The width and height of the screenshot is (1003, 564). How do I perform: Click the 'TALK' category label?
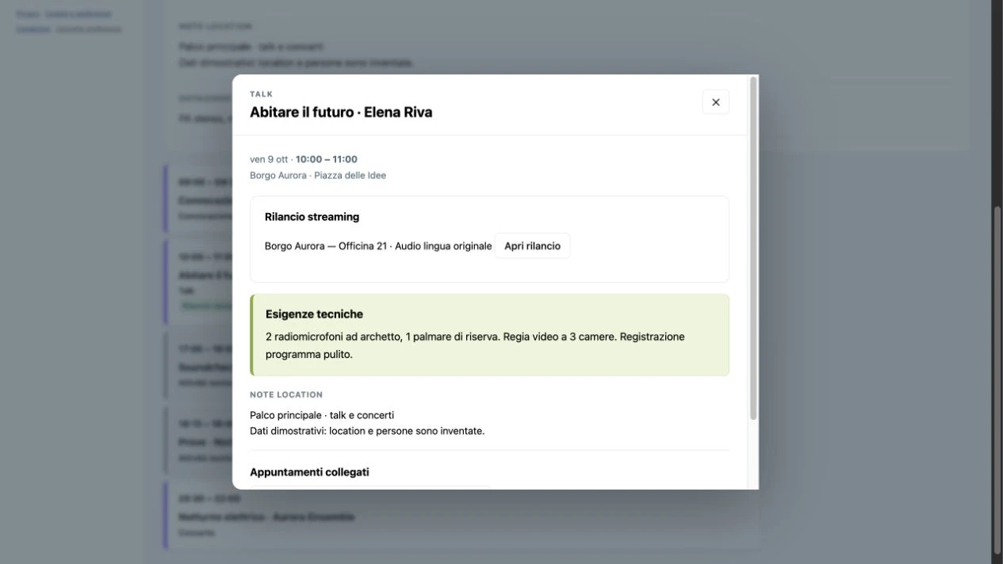tap(261, 94)
